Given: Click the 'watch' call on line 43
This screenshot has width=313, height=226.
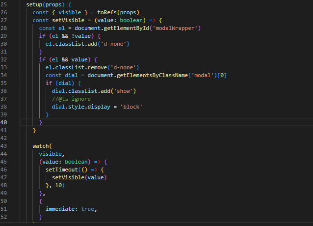Looking at the screenshot, I should click(41, 146).
